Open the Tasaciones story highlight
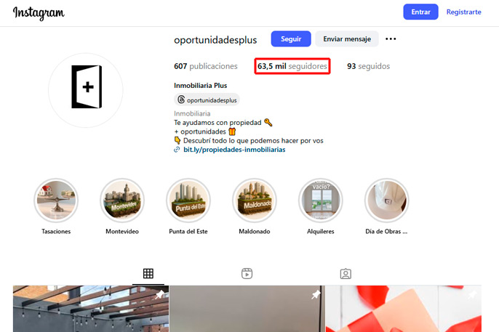Screen dimensions: 499x332 click(x=56, y=201)
